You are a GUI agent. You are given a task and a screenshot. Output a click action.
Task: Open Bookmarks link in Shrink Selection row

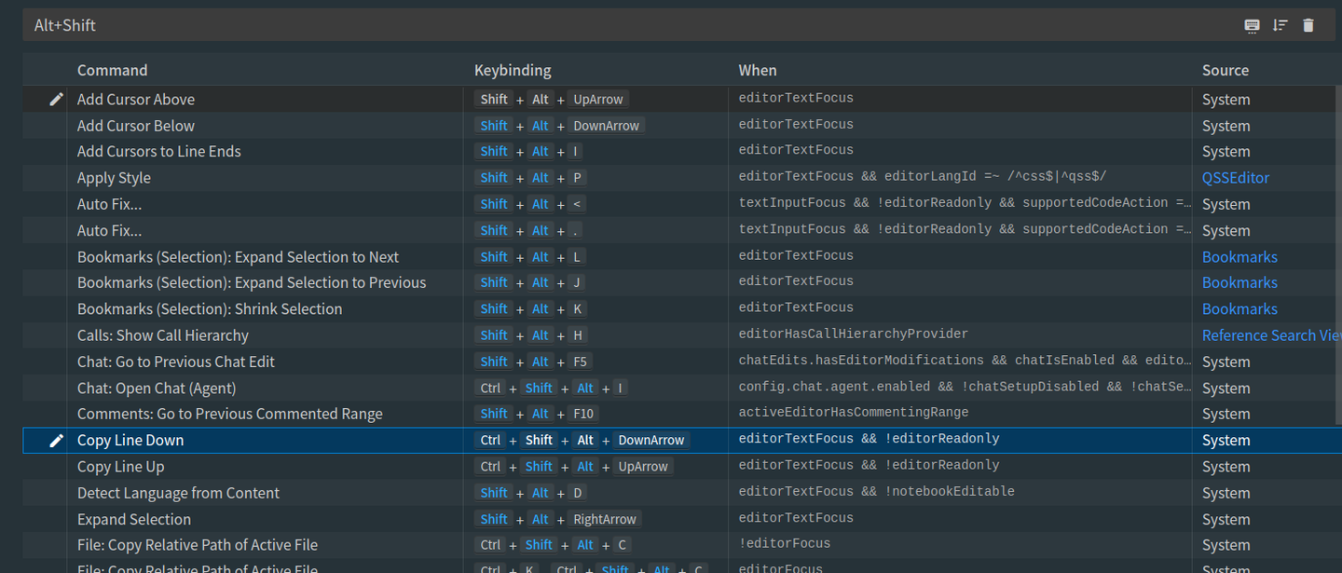click(1239, 309)
